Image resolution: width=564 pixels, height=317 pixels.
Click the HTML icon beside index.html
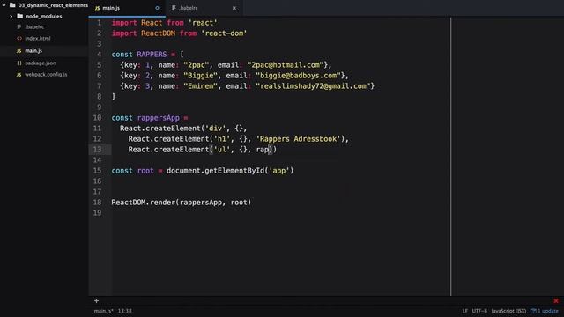[19, 38]
